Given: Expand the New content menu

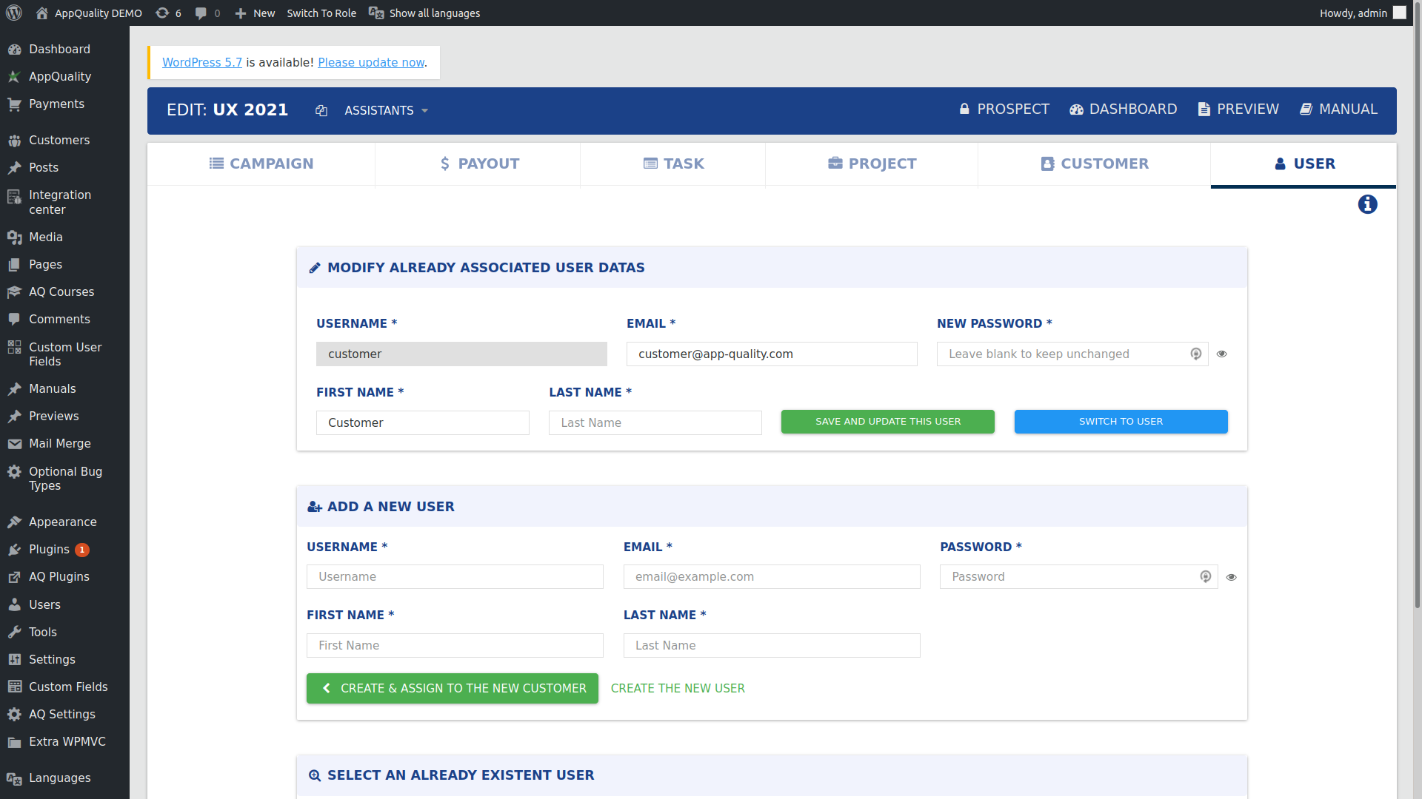Looking at the screenshot, I should tap(254, 13).
